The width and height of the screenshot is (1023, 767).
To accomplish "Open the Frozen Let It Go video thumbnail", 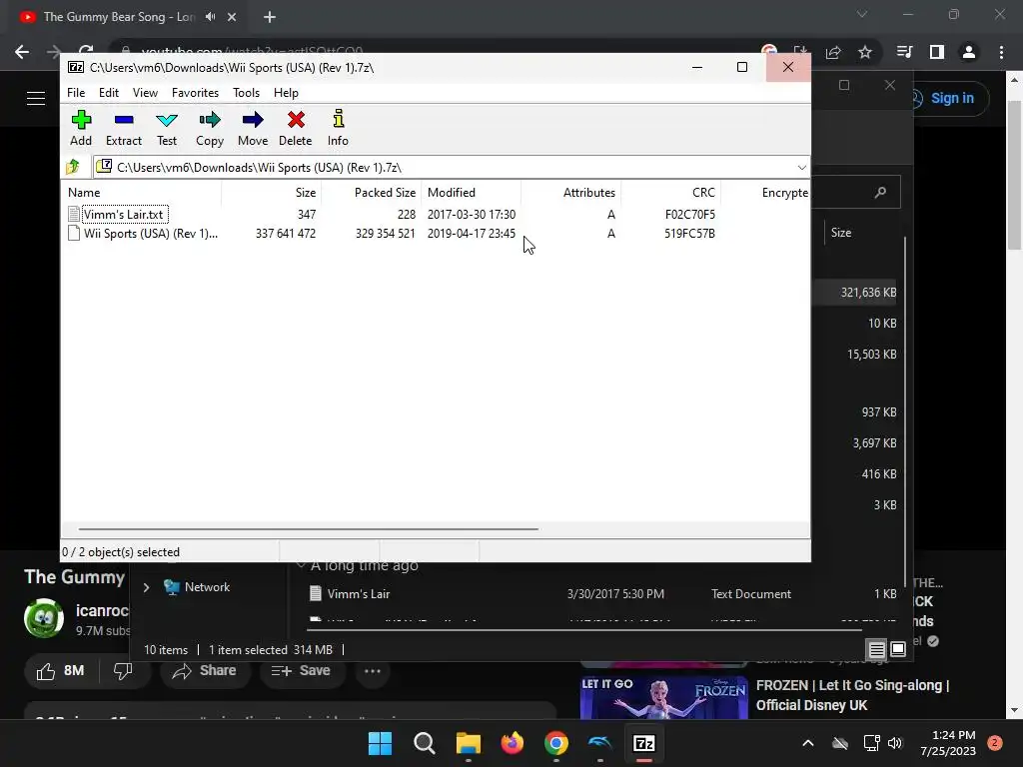I will coord(663,697).
